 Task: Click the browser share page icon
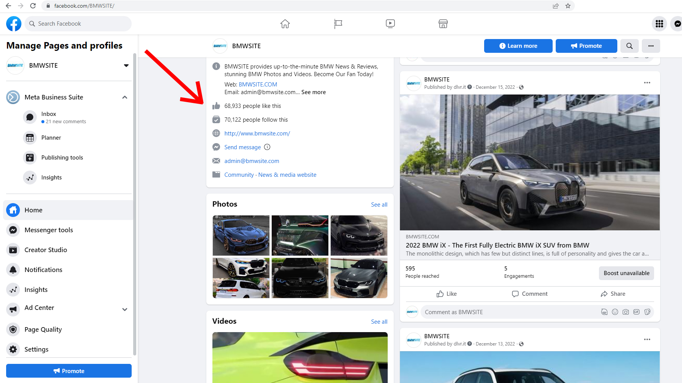(556, 6)
